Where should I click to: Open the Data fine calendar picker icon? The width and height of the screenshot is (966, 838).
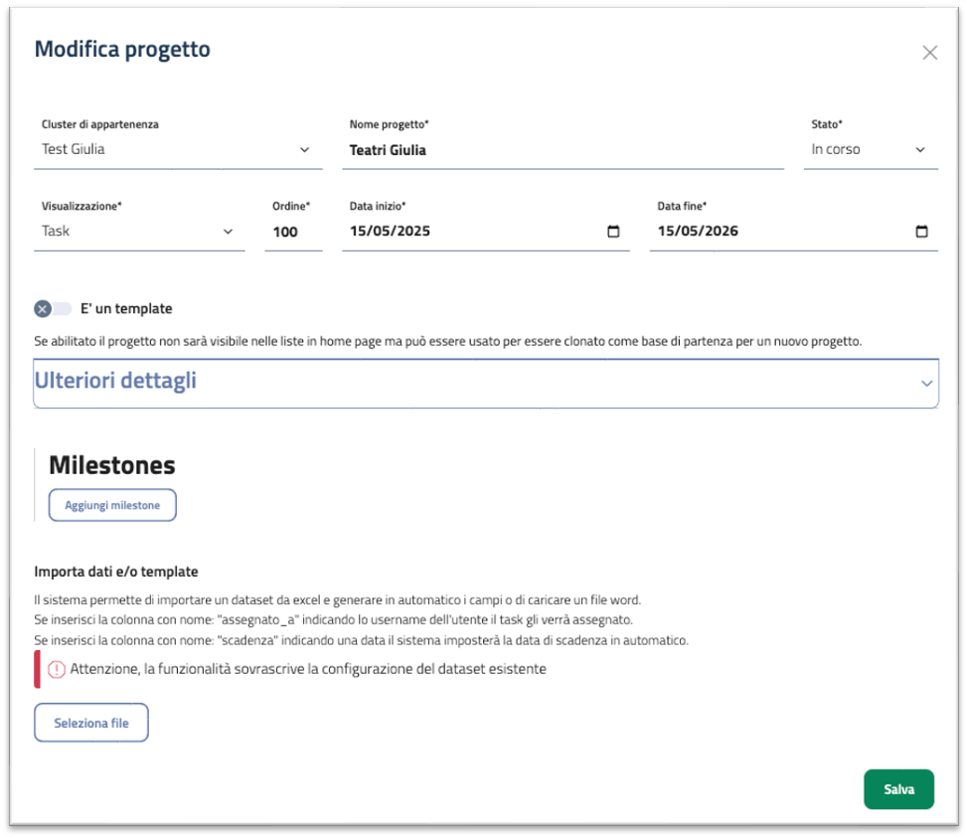[921, 231]
